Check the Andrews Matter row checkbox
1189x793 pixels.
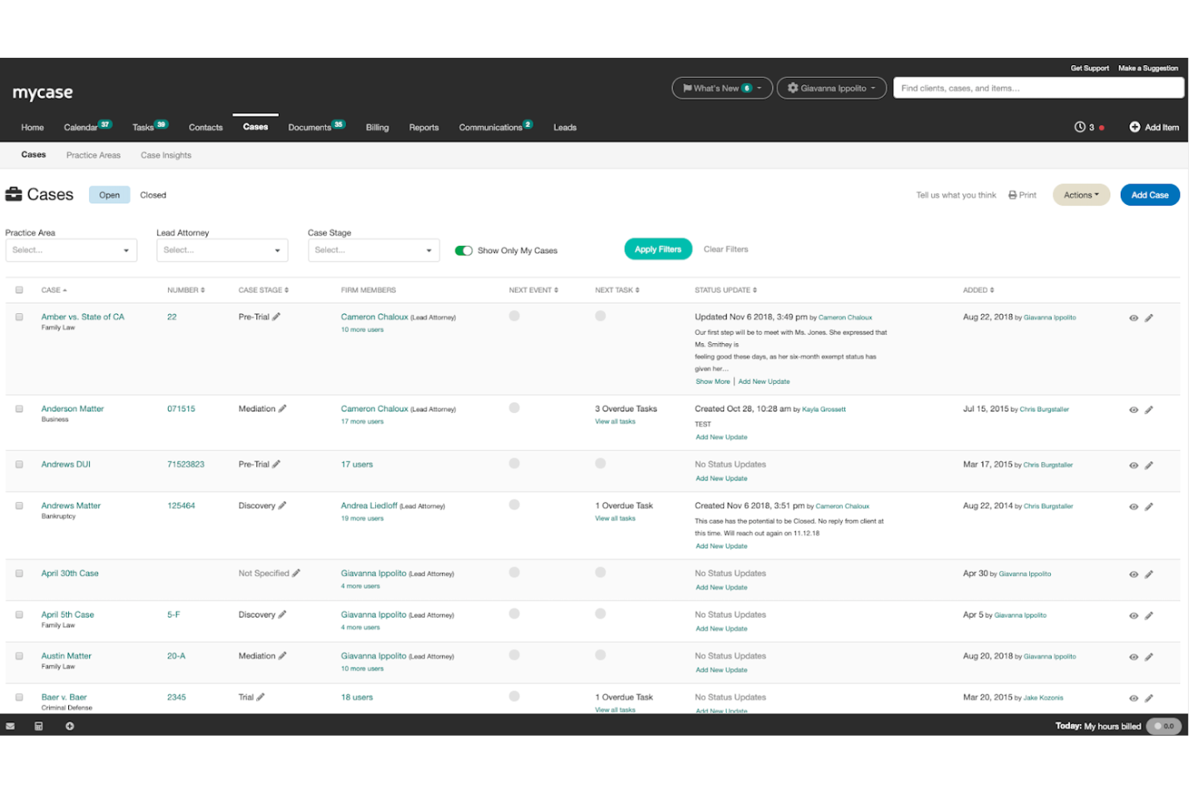pyautogui.click(x=19, y=506)
